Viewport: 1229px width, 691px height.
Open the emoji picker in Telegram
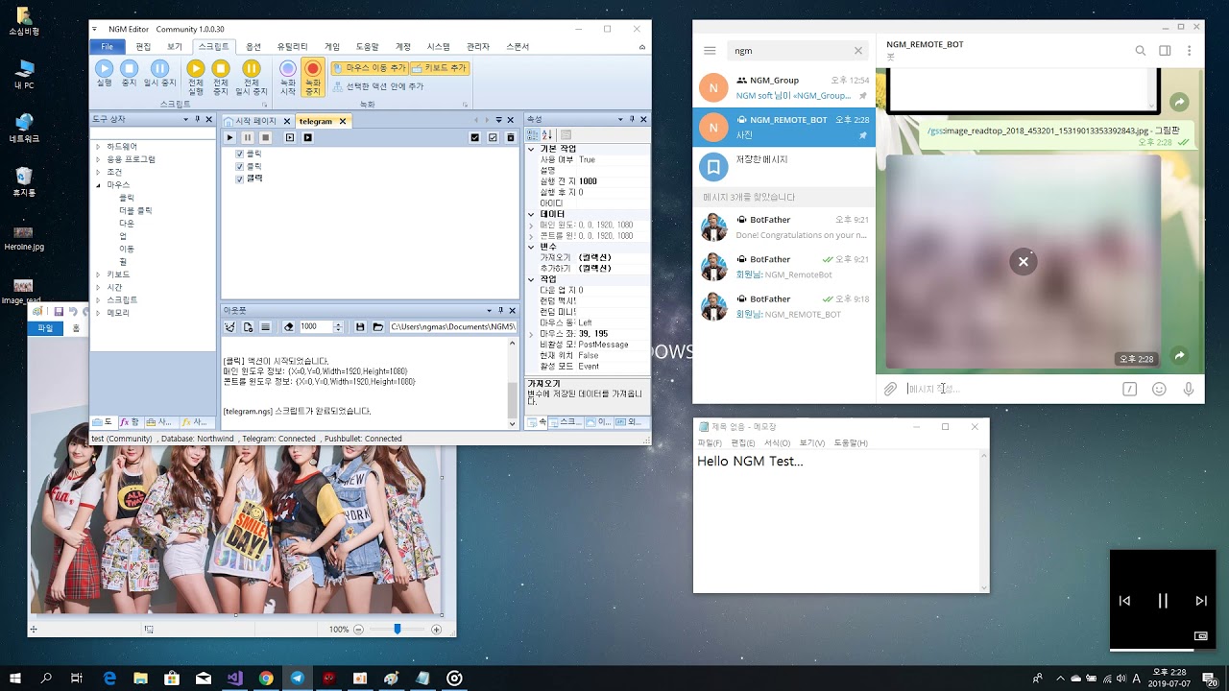point(1159,389)
